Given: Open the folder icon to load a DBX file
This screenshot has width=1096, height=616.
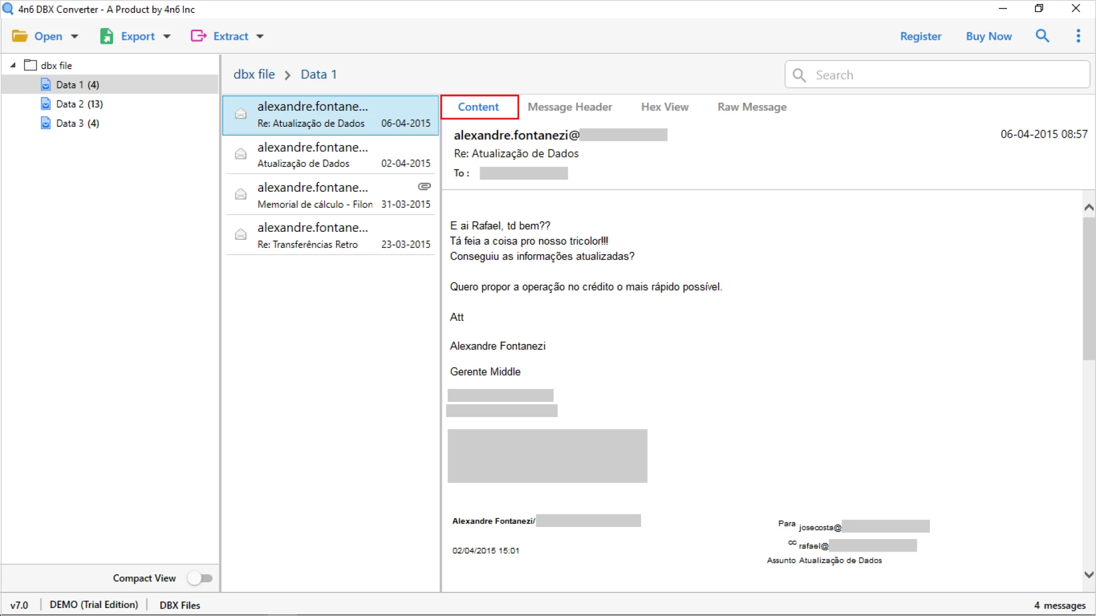Looking at the screenshot, I should 19,35.
